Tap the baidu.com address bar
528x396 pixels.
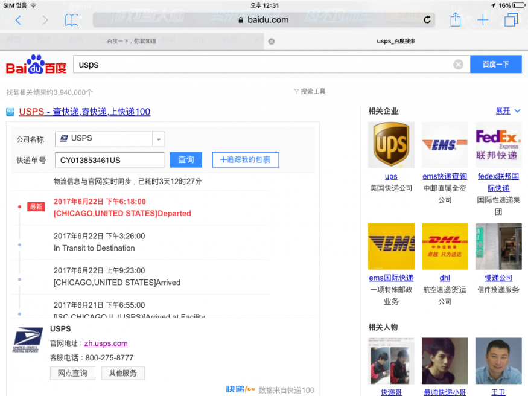click(x=264, y=20)
